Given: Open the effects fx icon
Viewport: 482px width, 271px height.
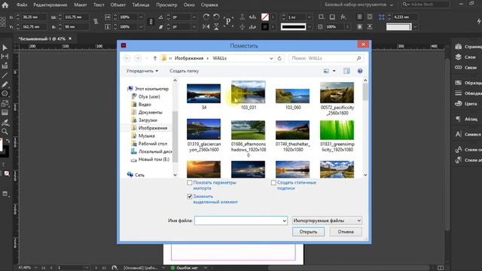Looking at the screenshot, I should coord(343,17).
